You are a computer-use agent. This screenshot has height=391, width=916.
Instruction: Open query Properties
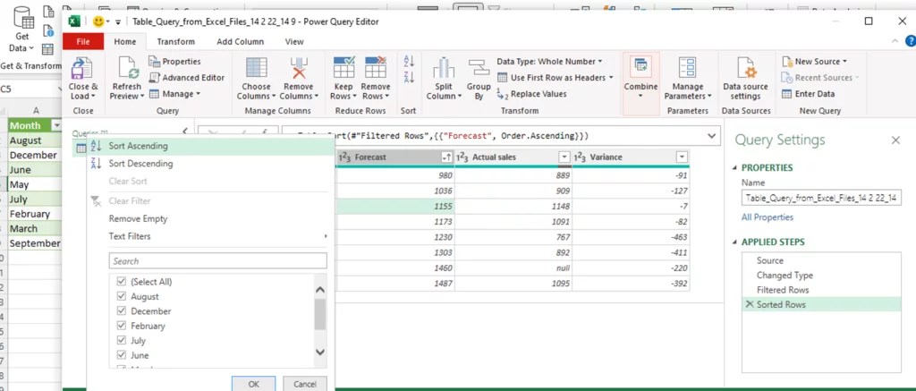click(x=174, y=62)
